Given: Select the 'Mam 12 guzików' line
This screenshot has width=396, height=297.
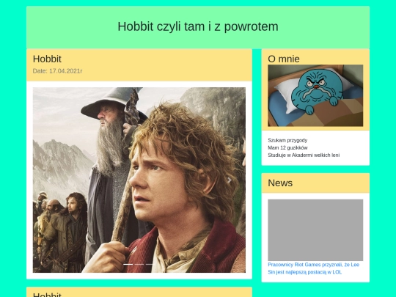Looking at the screenshot, I should (288, 147).
